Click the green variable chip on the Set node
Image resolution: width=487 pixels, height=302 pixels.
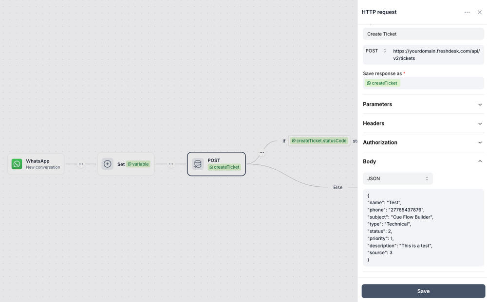(138, 164)
